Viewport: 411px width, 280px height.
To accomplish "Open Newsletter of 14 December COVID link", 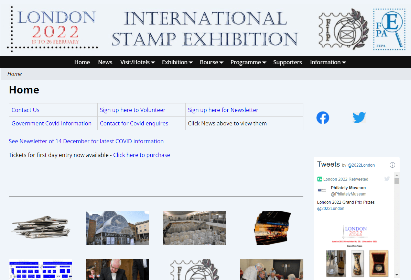I will (x=86, y=141).
